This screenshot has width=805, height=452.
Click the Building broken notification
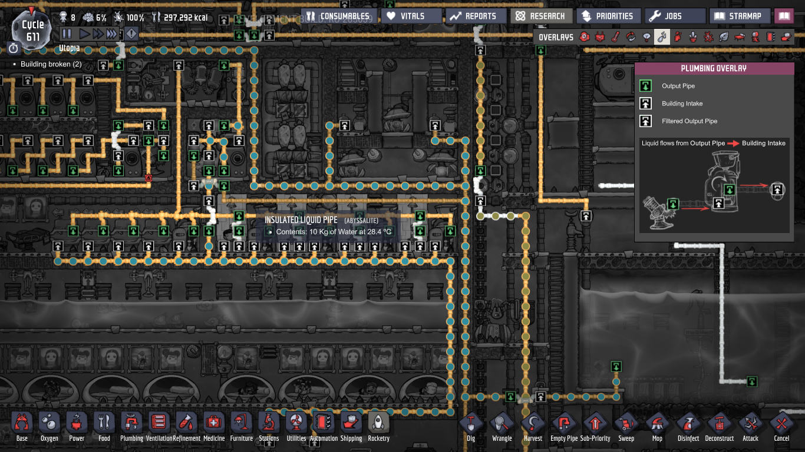pyautogui.click(x=51, y=64)
